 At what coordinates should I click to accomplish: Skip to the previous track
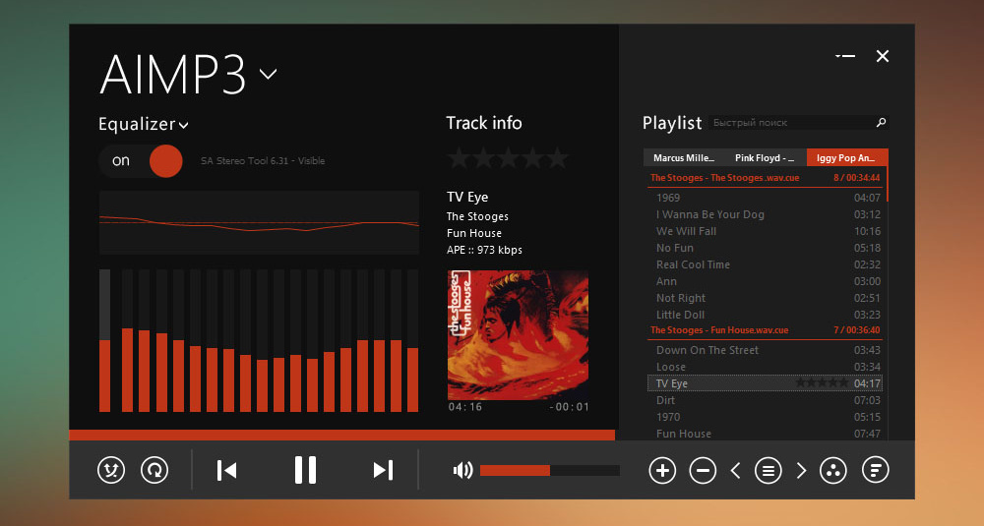click(226, 470)
